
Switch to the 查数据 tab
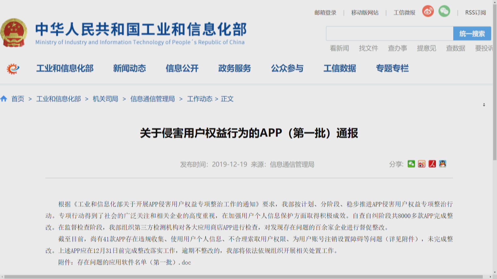click(456, 48)
